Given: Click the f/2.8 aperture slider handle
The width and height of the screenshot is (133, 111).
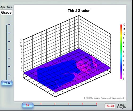Looking at the screenshot, I should pyautogui.click(x=7, y=83).
